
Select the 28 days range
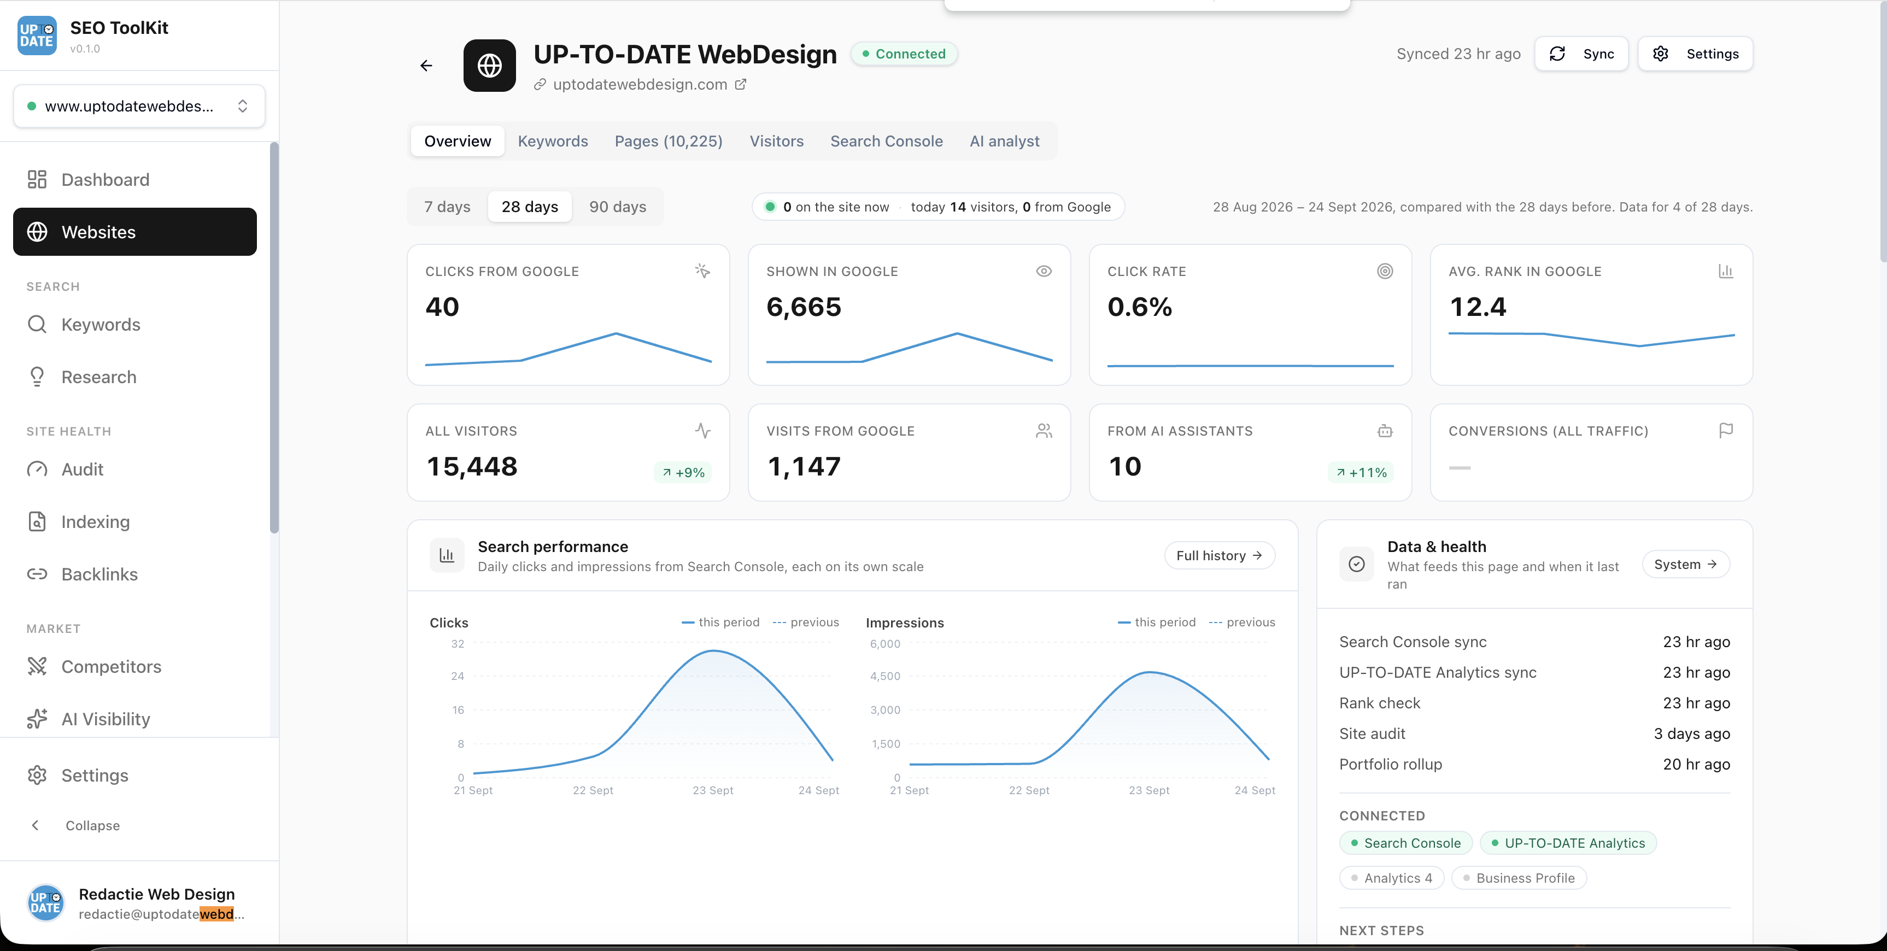[530, 207]
